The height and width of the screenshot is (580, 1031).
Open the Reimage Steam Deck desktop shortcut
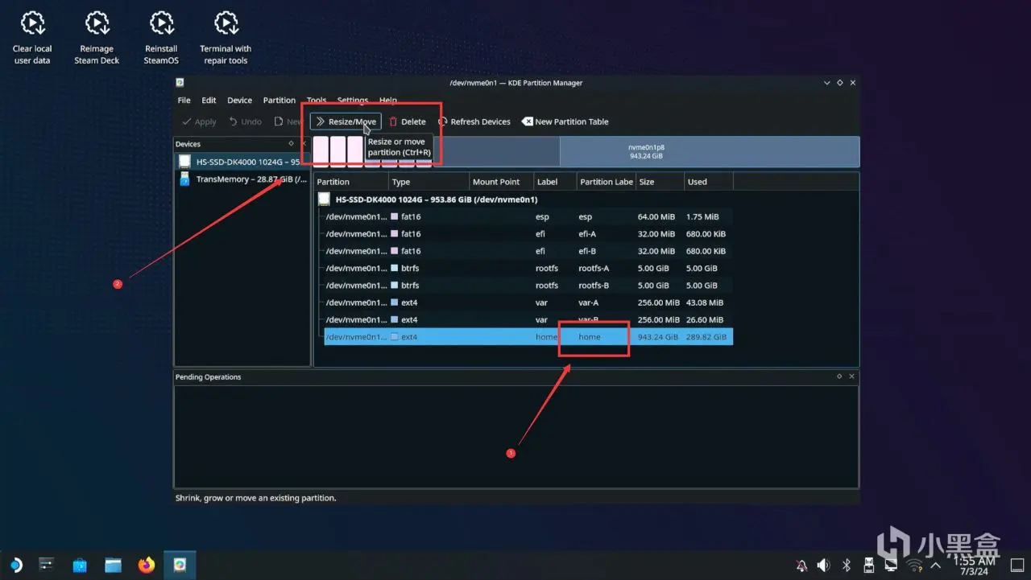click(x=97, y=38)
